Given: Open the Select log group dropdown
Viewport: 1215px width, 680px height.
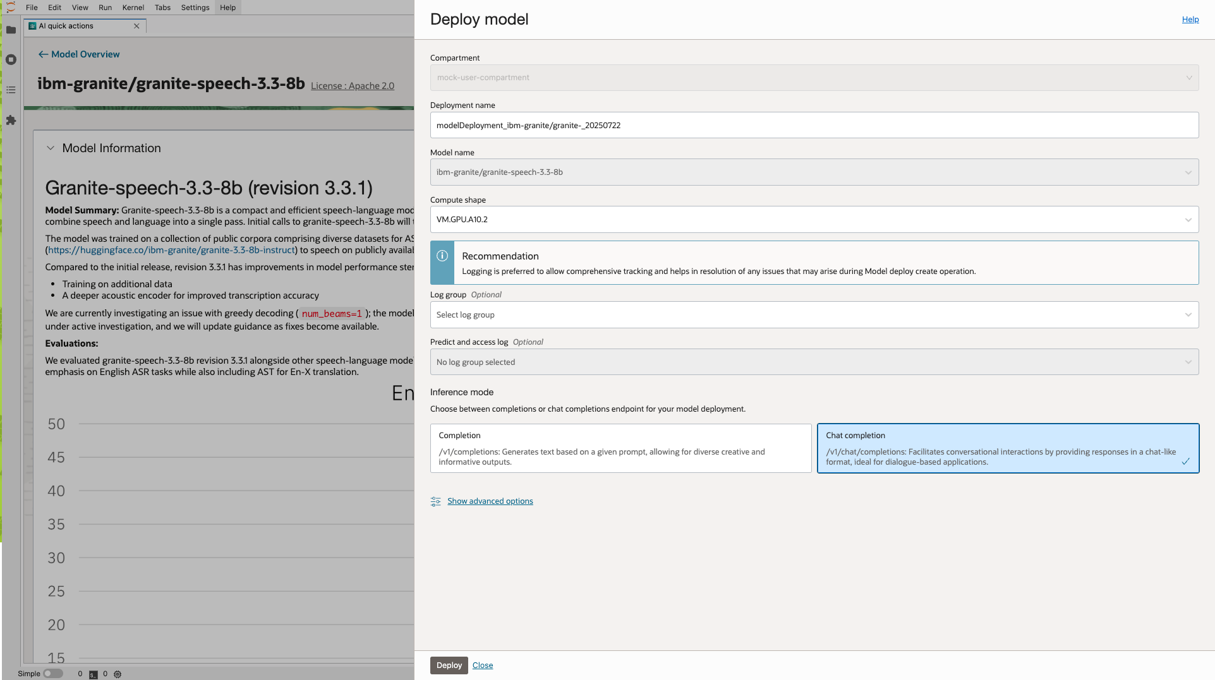Looking at the screenshot, I should pyautogui.click(x=814, y=315).
